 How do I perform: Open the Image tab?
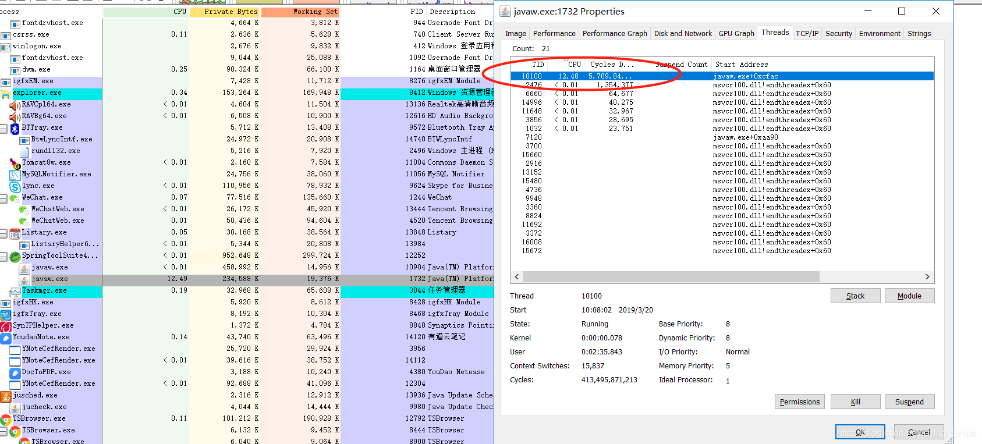(516, 34)
